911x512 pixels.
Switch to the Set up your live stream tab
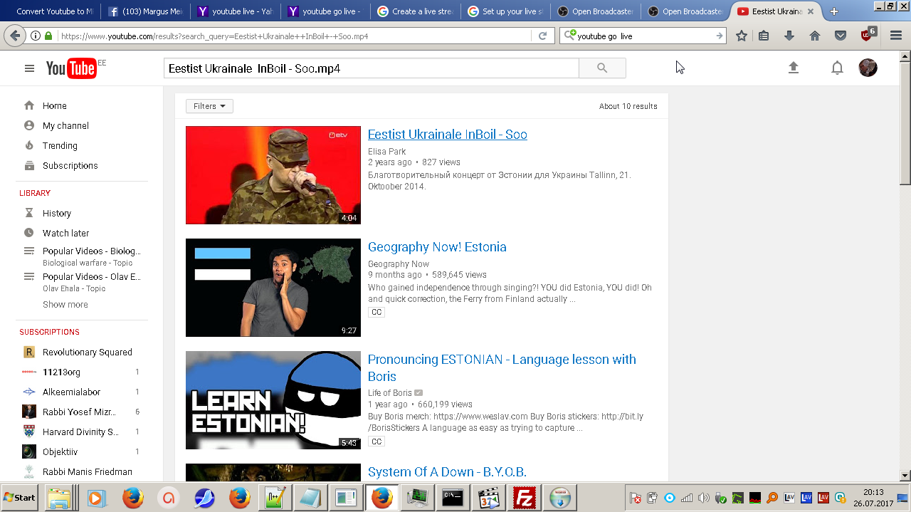(x=505, y=11)
